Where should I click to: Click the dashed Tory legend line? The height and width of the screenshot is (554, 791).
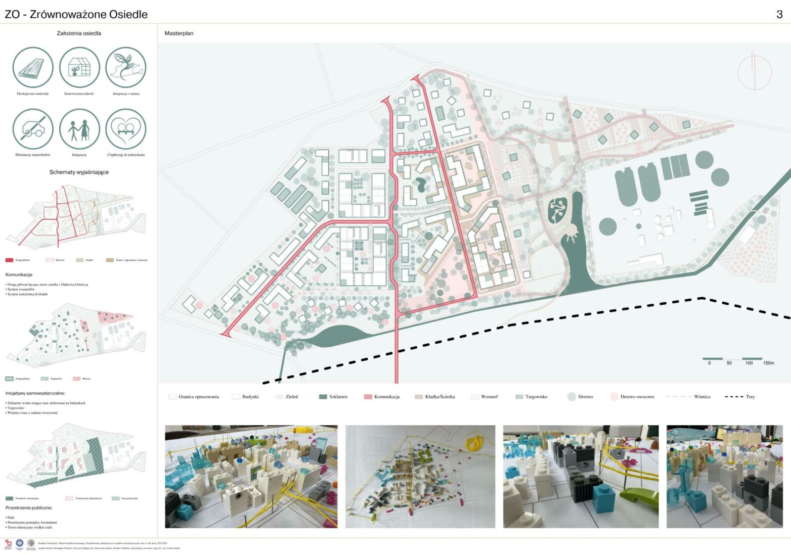click(734, 397)
